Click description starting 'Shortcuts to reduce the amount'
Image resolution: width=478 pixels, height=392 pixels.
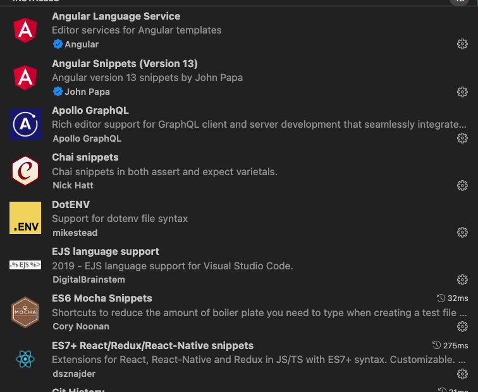click(x=259, y=313)
